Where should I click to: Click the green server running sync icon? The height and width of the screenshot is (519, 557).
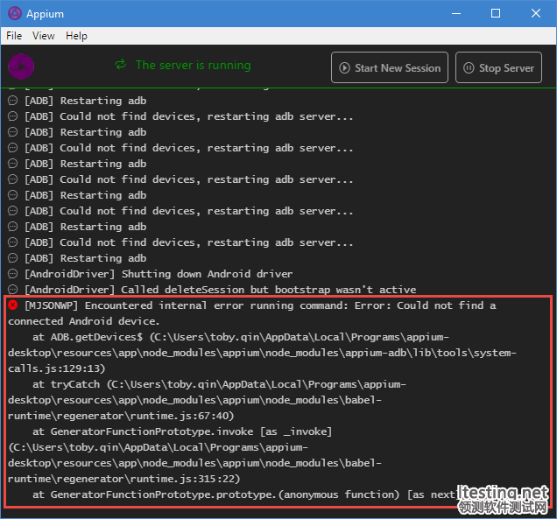click(121, 65)
